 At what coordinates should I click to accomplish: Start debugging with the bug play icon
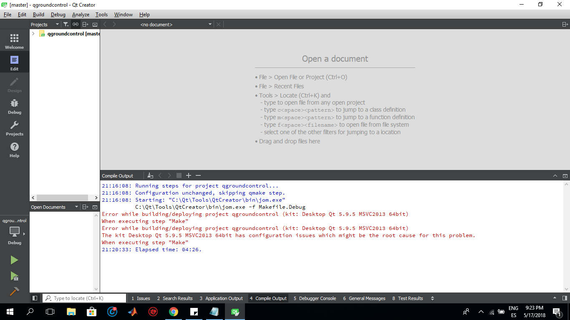pyautogui.click(x=15, y=276)
